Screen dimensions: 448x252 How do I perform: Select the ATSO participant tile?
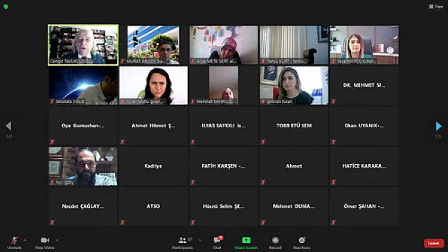point(154,206)
